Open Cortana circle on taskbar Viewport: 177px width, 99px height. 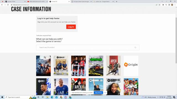38,97
